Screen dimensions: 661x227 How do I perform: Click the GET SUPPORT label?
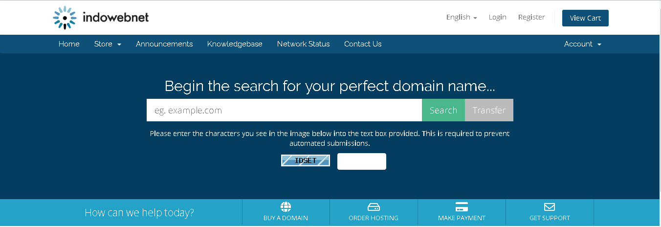550,218
